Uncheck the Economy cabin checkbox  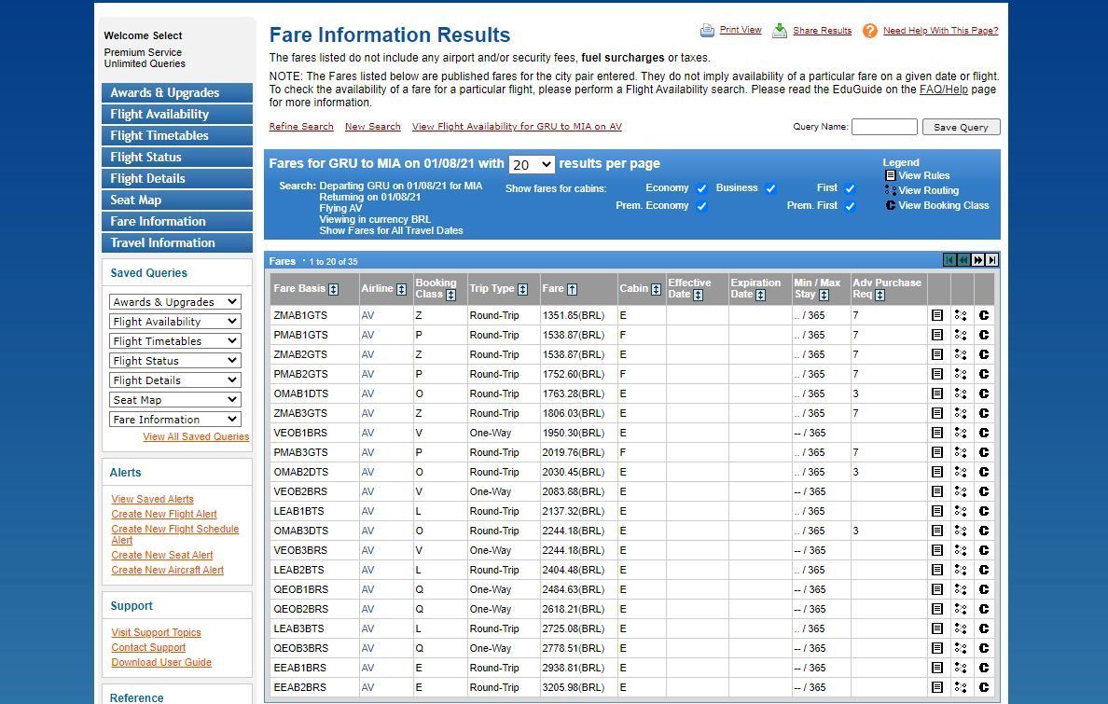click(x=701, y=188)
